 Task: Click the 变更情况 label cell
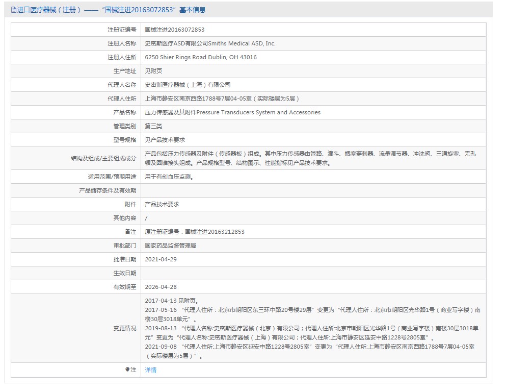76,328
